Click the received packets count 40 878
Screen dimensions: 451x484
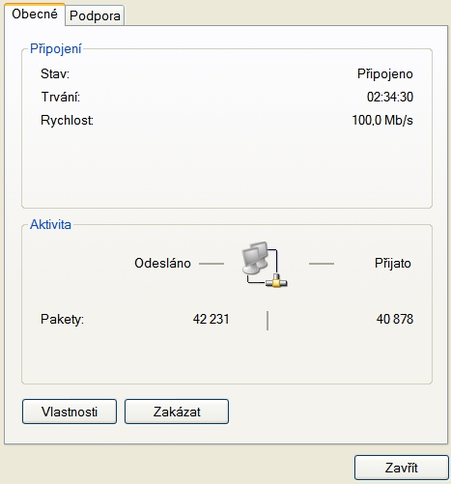click(395, 319)
